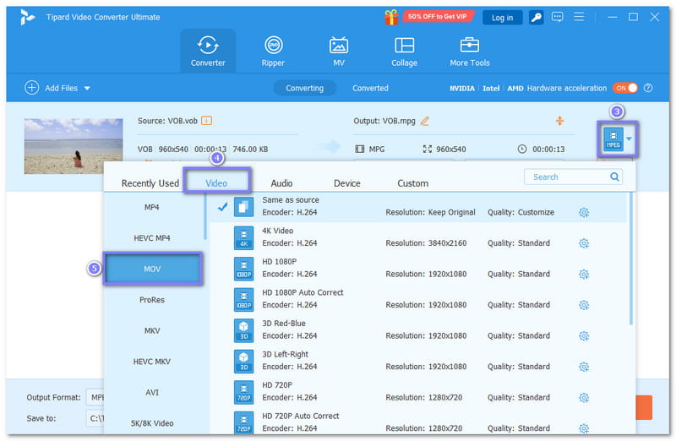Open settings gear for 3D Red-Blue
This screenshot has height=441, width=676.
pyautogui.click(x=584, y=335)
